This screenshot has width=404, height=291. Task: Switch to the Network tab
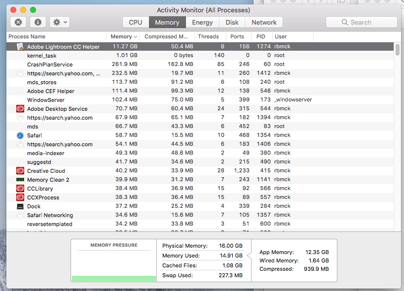coord(264,22)
